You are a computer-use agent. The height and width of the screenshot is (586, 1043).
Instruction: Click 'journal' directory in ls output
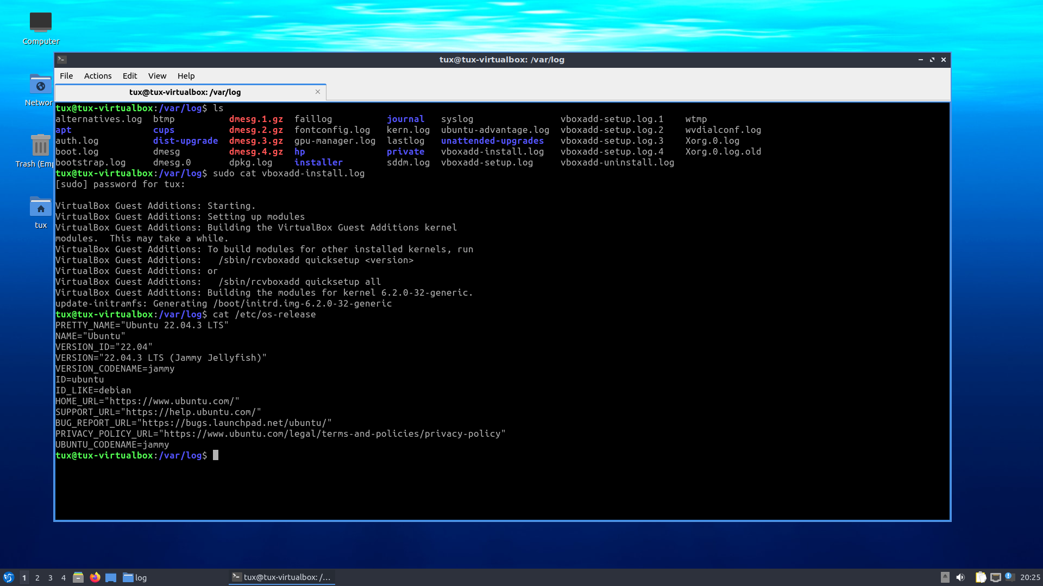click(405, 119)
